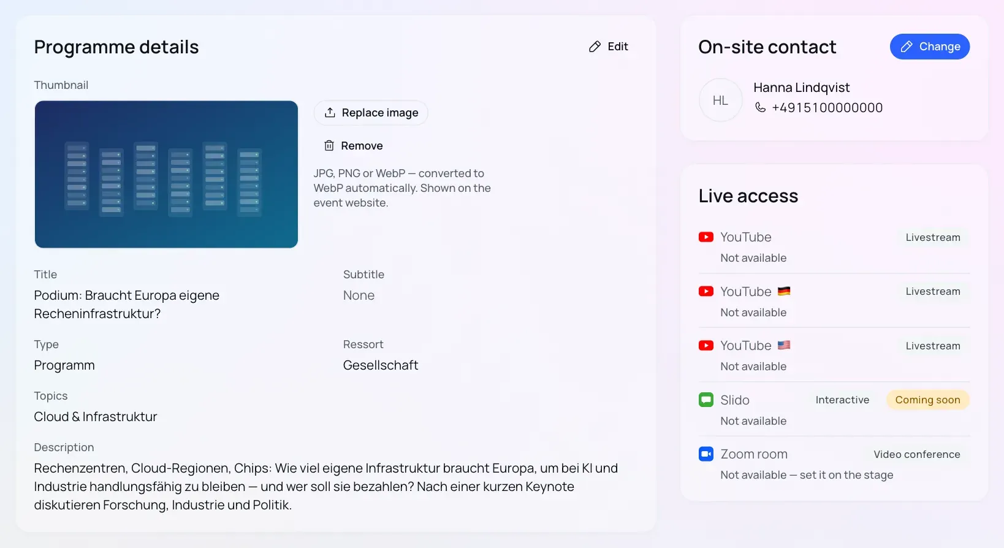Click the Livestream tag on the first YouTube row

coord(933,237)
